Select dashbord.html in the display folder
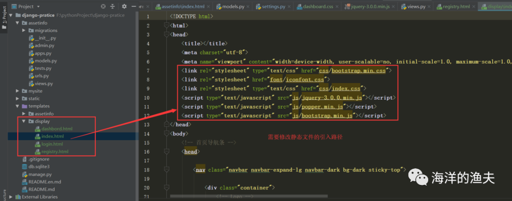 point(57,129)
